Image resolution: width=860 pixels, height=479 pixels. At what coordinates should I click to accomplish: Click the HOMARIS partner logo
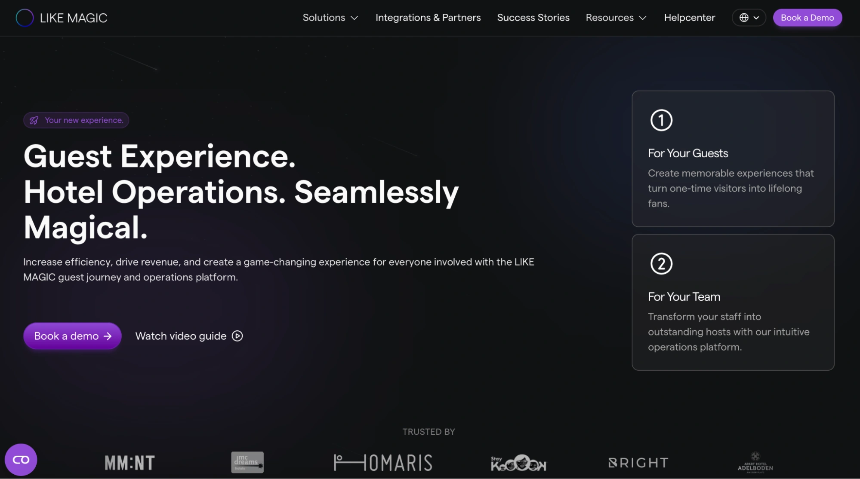[x=383, y=463]
